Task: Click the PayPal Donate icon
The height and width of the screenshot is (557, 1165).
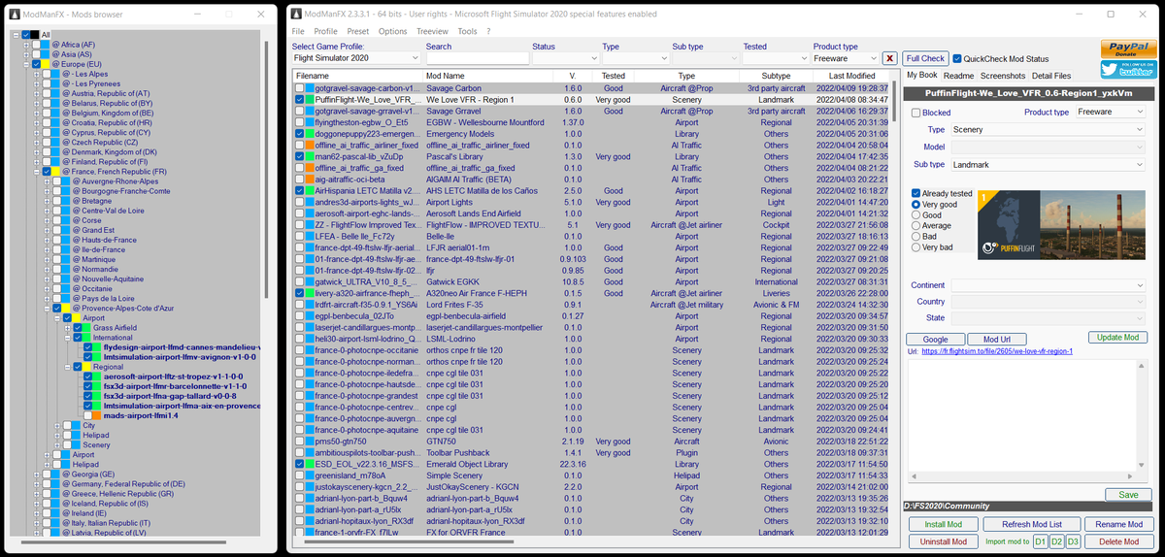Action: pos(1128,49)
